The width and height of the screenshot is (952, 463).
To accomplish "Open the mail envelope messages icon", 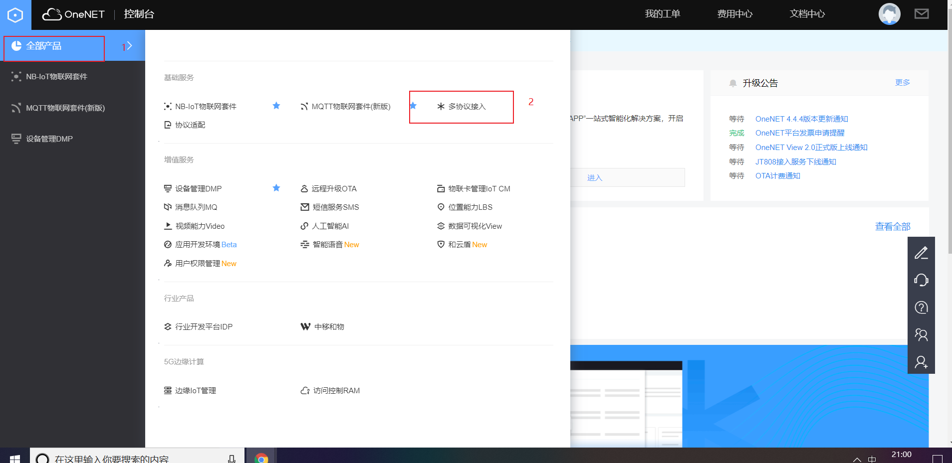I will click(x=922, y=14).
